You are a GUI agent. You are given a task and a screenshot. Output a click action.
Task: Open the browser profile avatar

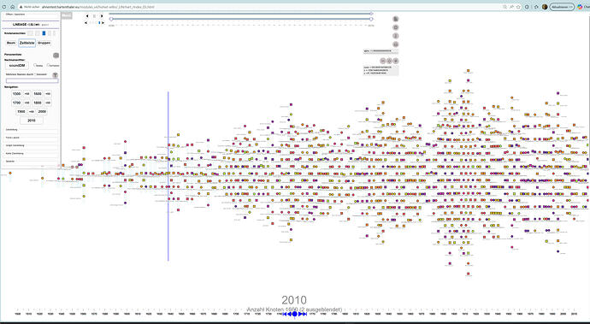(x=545, y=7)
